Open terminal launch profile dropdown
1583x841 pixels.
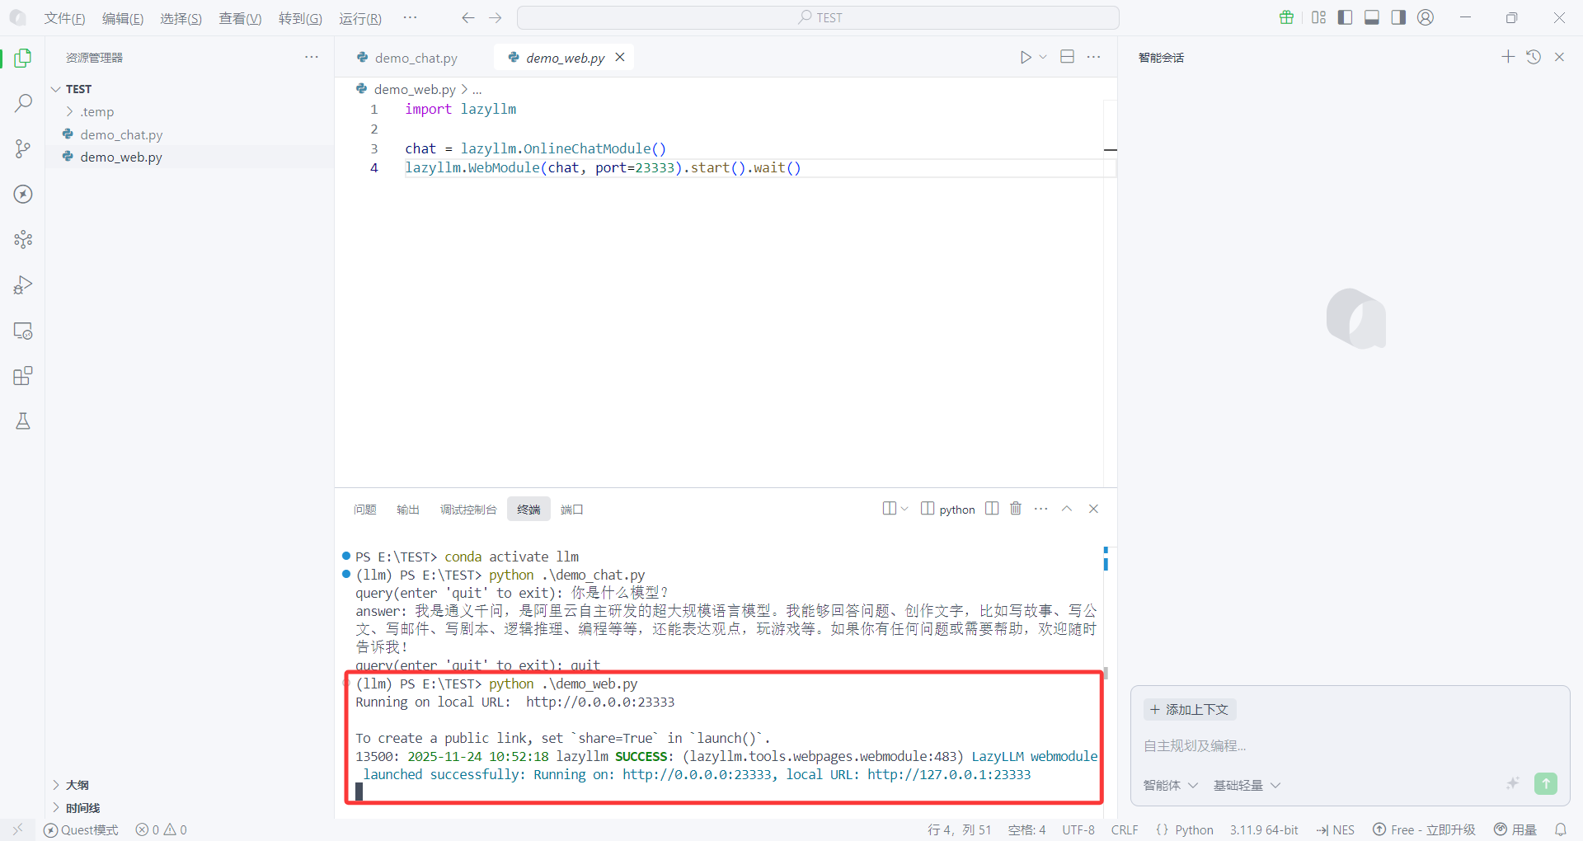[x=904, y=509]
